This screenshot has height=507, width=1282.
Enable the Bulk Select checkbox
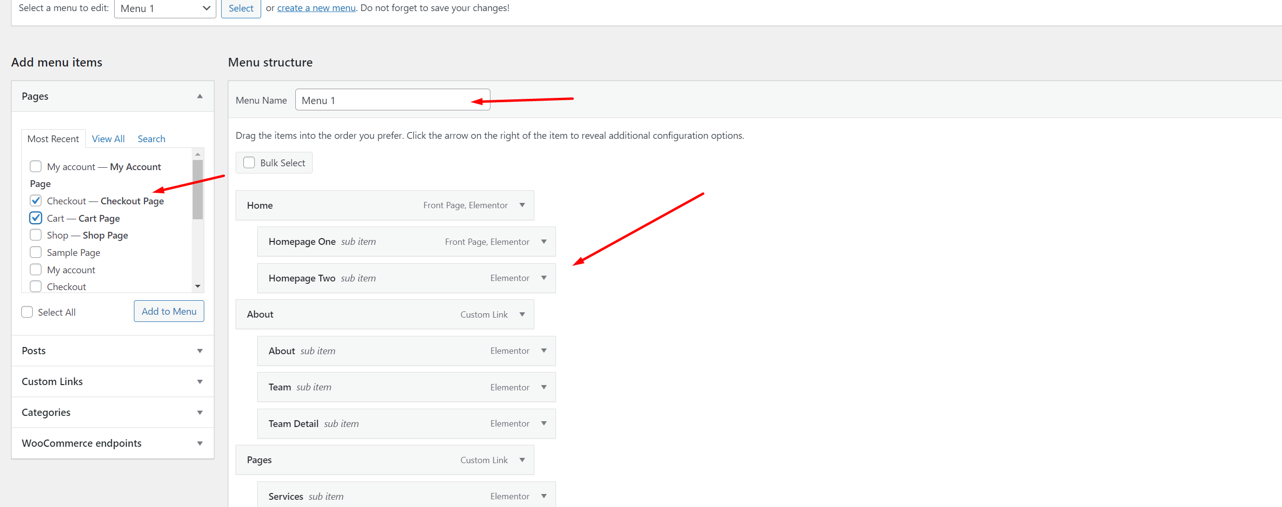point(249,163)
